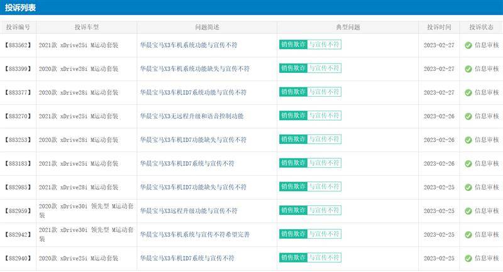
Task: Click 销售欺诈 tag in row 883399
Action: pyautogui.click(x=293, y=68)
